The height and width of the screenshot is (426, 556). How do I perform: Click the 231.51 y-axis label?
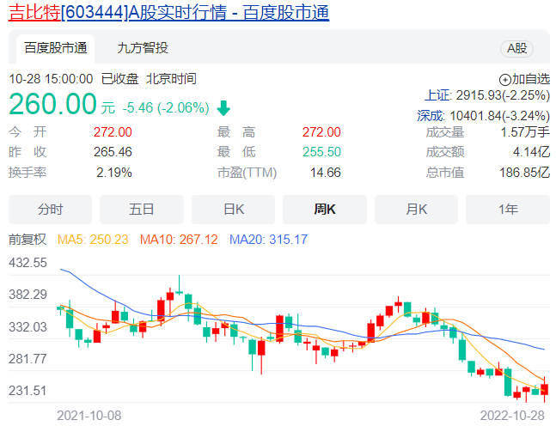(x=27, y=391)
